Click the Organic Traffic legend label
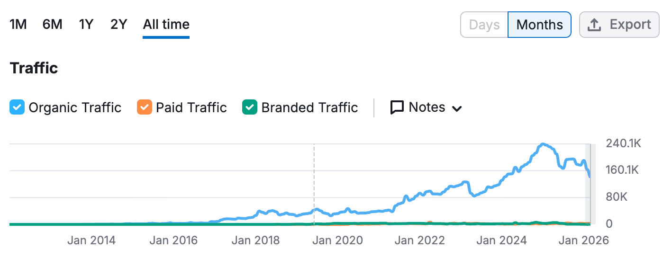 click(75, 107)
